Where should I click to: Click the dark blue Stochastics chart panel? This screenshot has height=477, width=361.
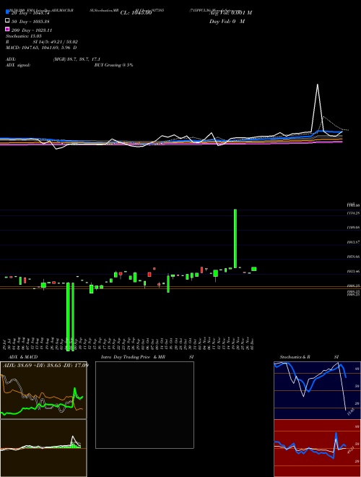coord(317,390)
